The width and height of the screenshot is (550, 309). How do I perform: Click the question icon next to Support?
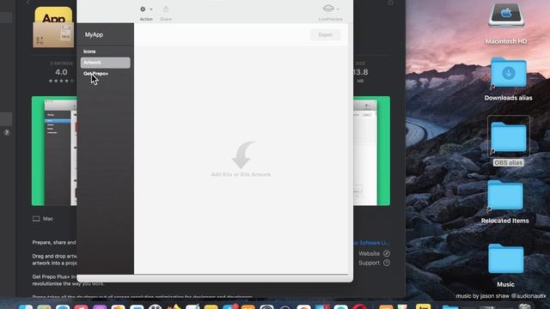coord(387,263)
